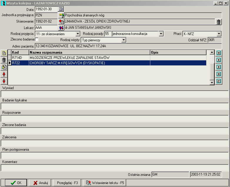Click the Plan postępowania text field

click(x=115, y=155)
